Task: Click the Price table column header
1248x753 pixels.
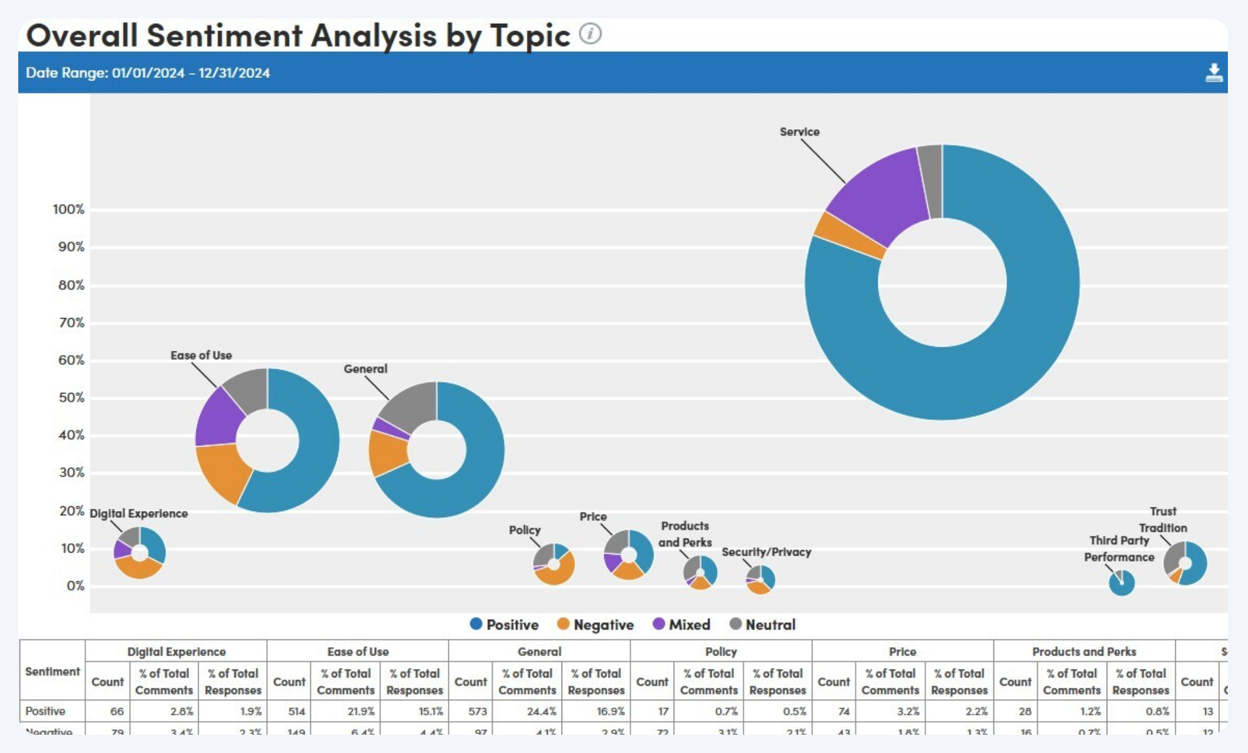Action: point(902,651)
